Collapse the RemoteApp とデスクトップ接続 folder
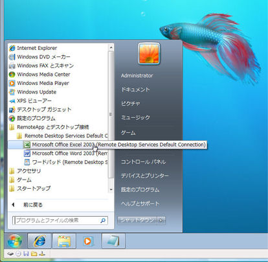This screenshot has height=262, width=268. point(49,127)
